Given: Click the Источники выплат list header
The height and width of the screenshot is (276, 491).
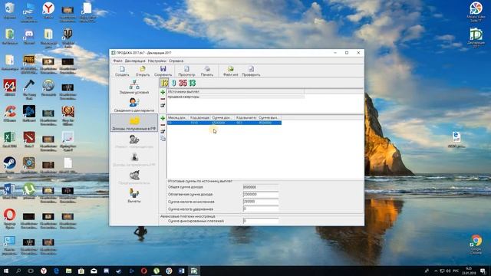Looking at the screenshot, I should coord(236,92).
